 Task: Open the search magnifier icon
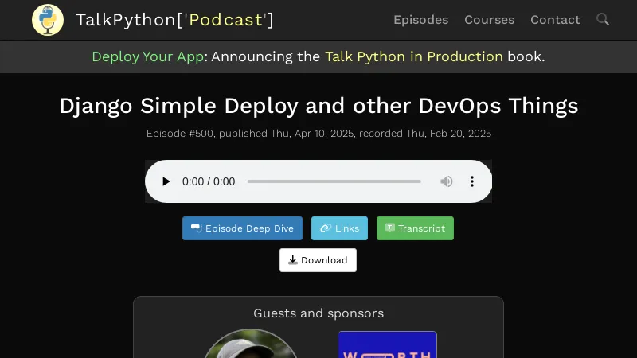pyautogui.click(x=603, y=19)
